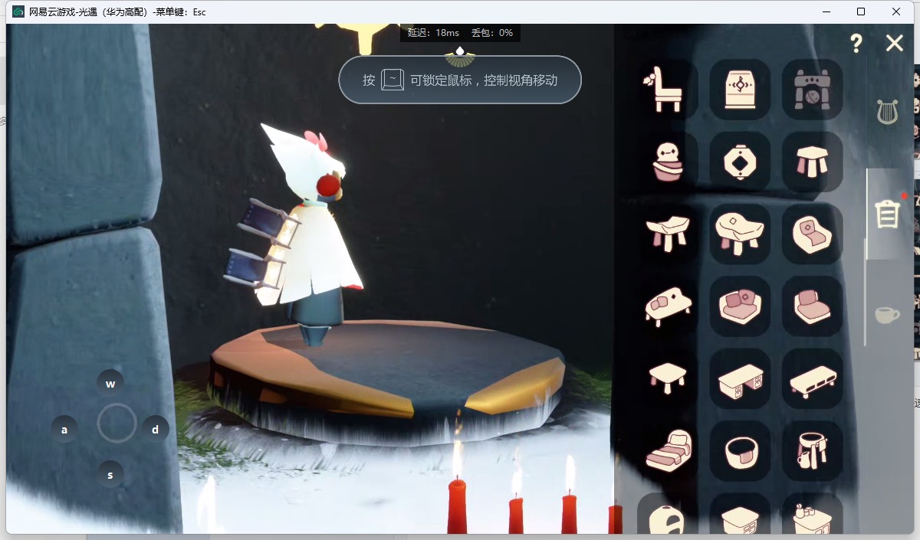Switch to the teacup tab

[887, 314]
